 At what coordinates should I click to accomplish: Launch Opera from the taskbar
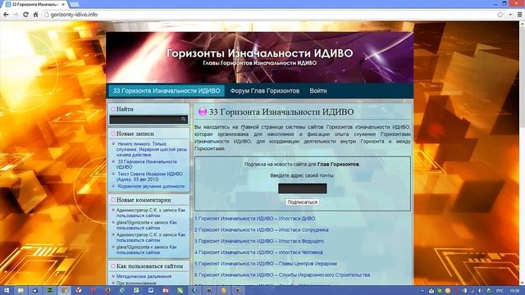tap(93, 291)
